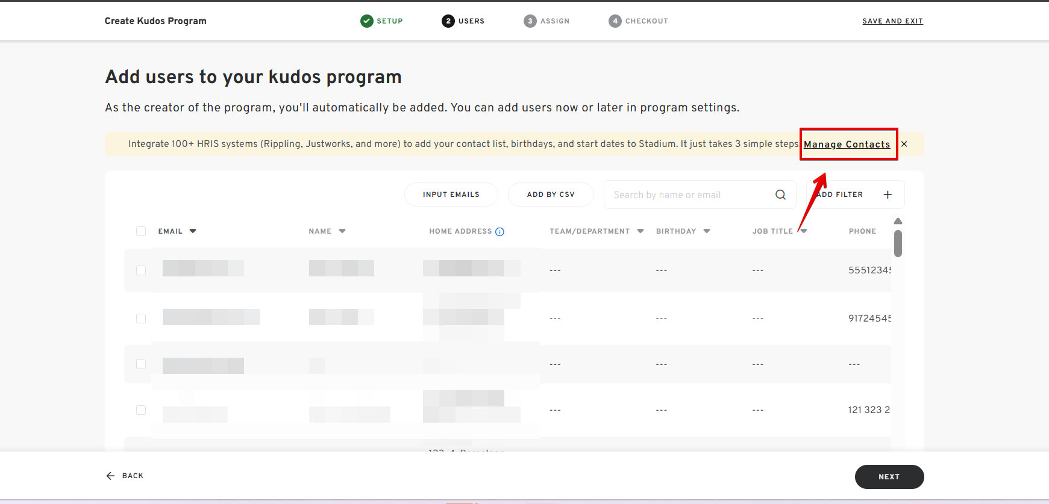Click the green Setup checkmark icon
This screenshot has height=504, width=1049.
click(366, 21)
